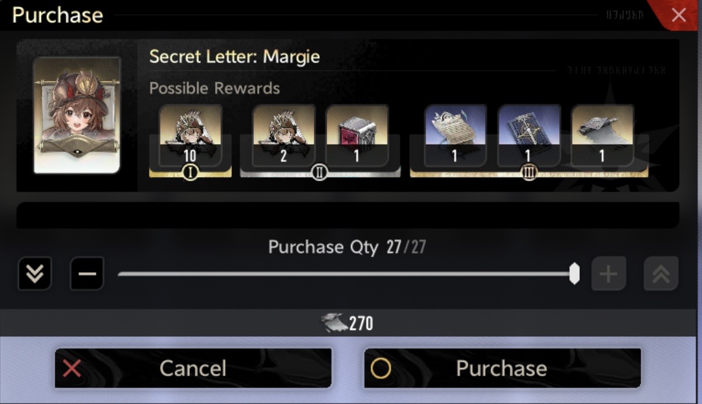702x404 pixels.
Task: Click the tier I roman numeral marker
Action: 190,172
